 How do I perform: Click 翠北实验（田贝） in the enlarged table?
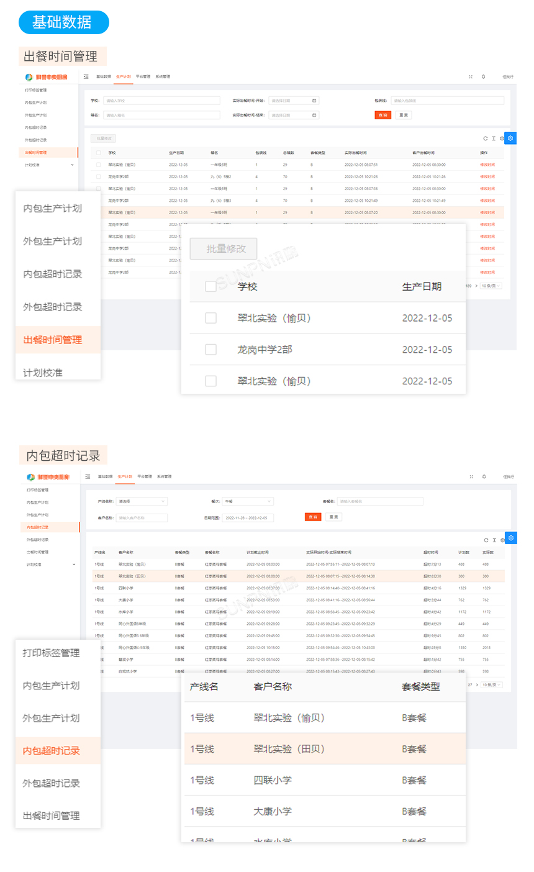[x=289, y=749]
